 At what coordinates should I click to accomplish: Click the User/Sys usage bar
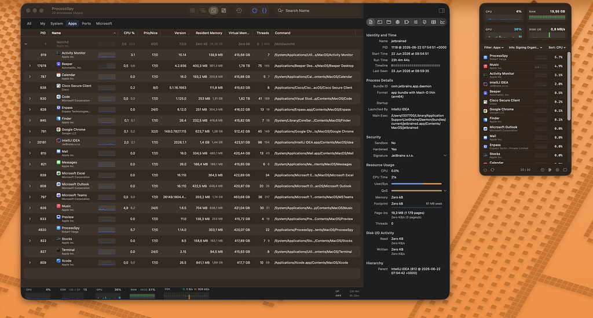(416, 184)
